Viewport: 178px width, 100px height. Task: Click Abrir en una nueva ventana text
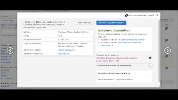point(141,15)
